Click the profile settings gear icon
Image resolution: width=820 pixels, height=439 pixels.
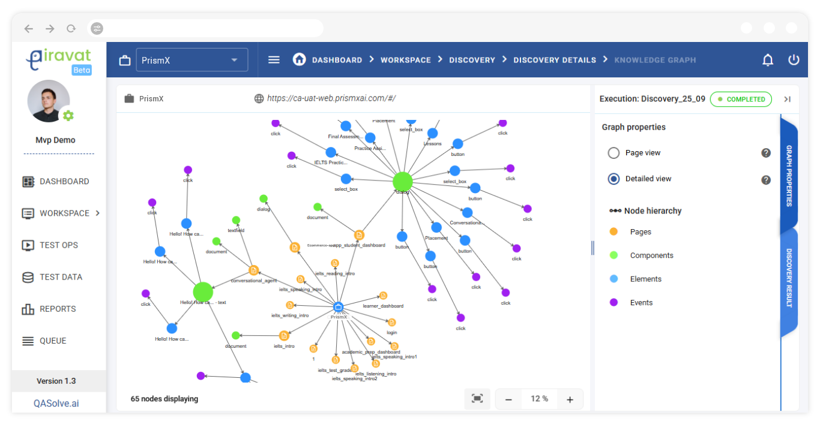68,116
